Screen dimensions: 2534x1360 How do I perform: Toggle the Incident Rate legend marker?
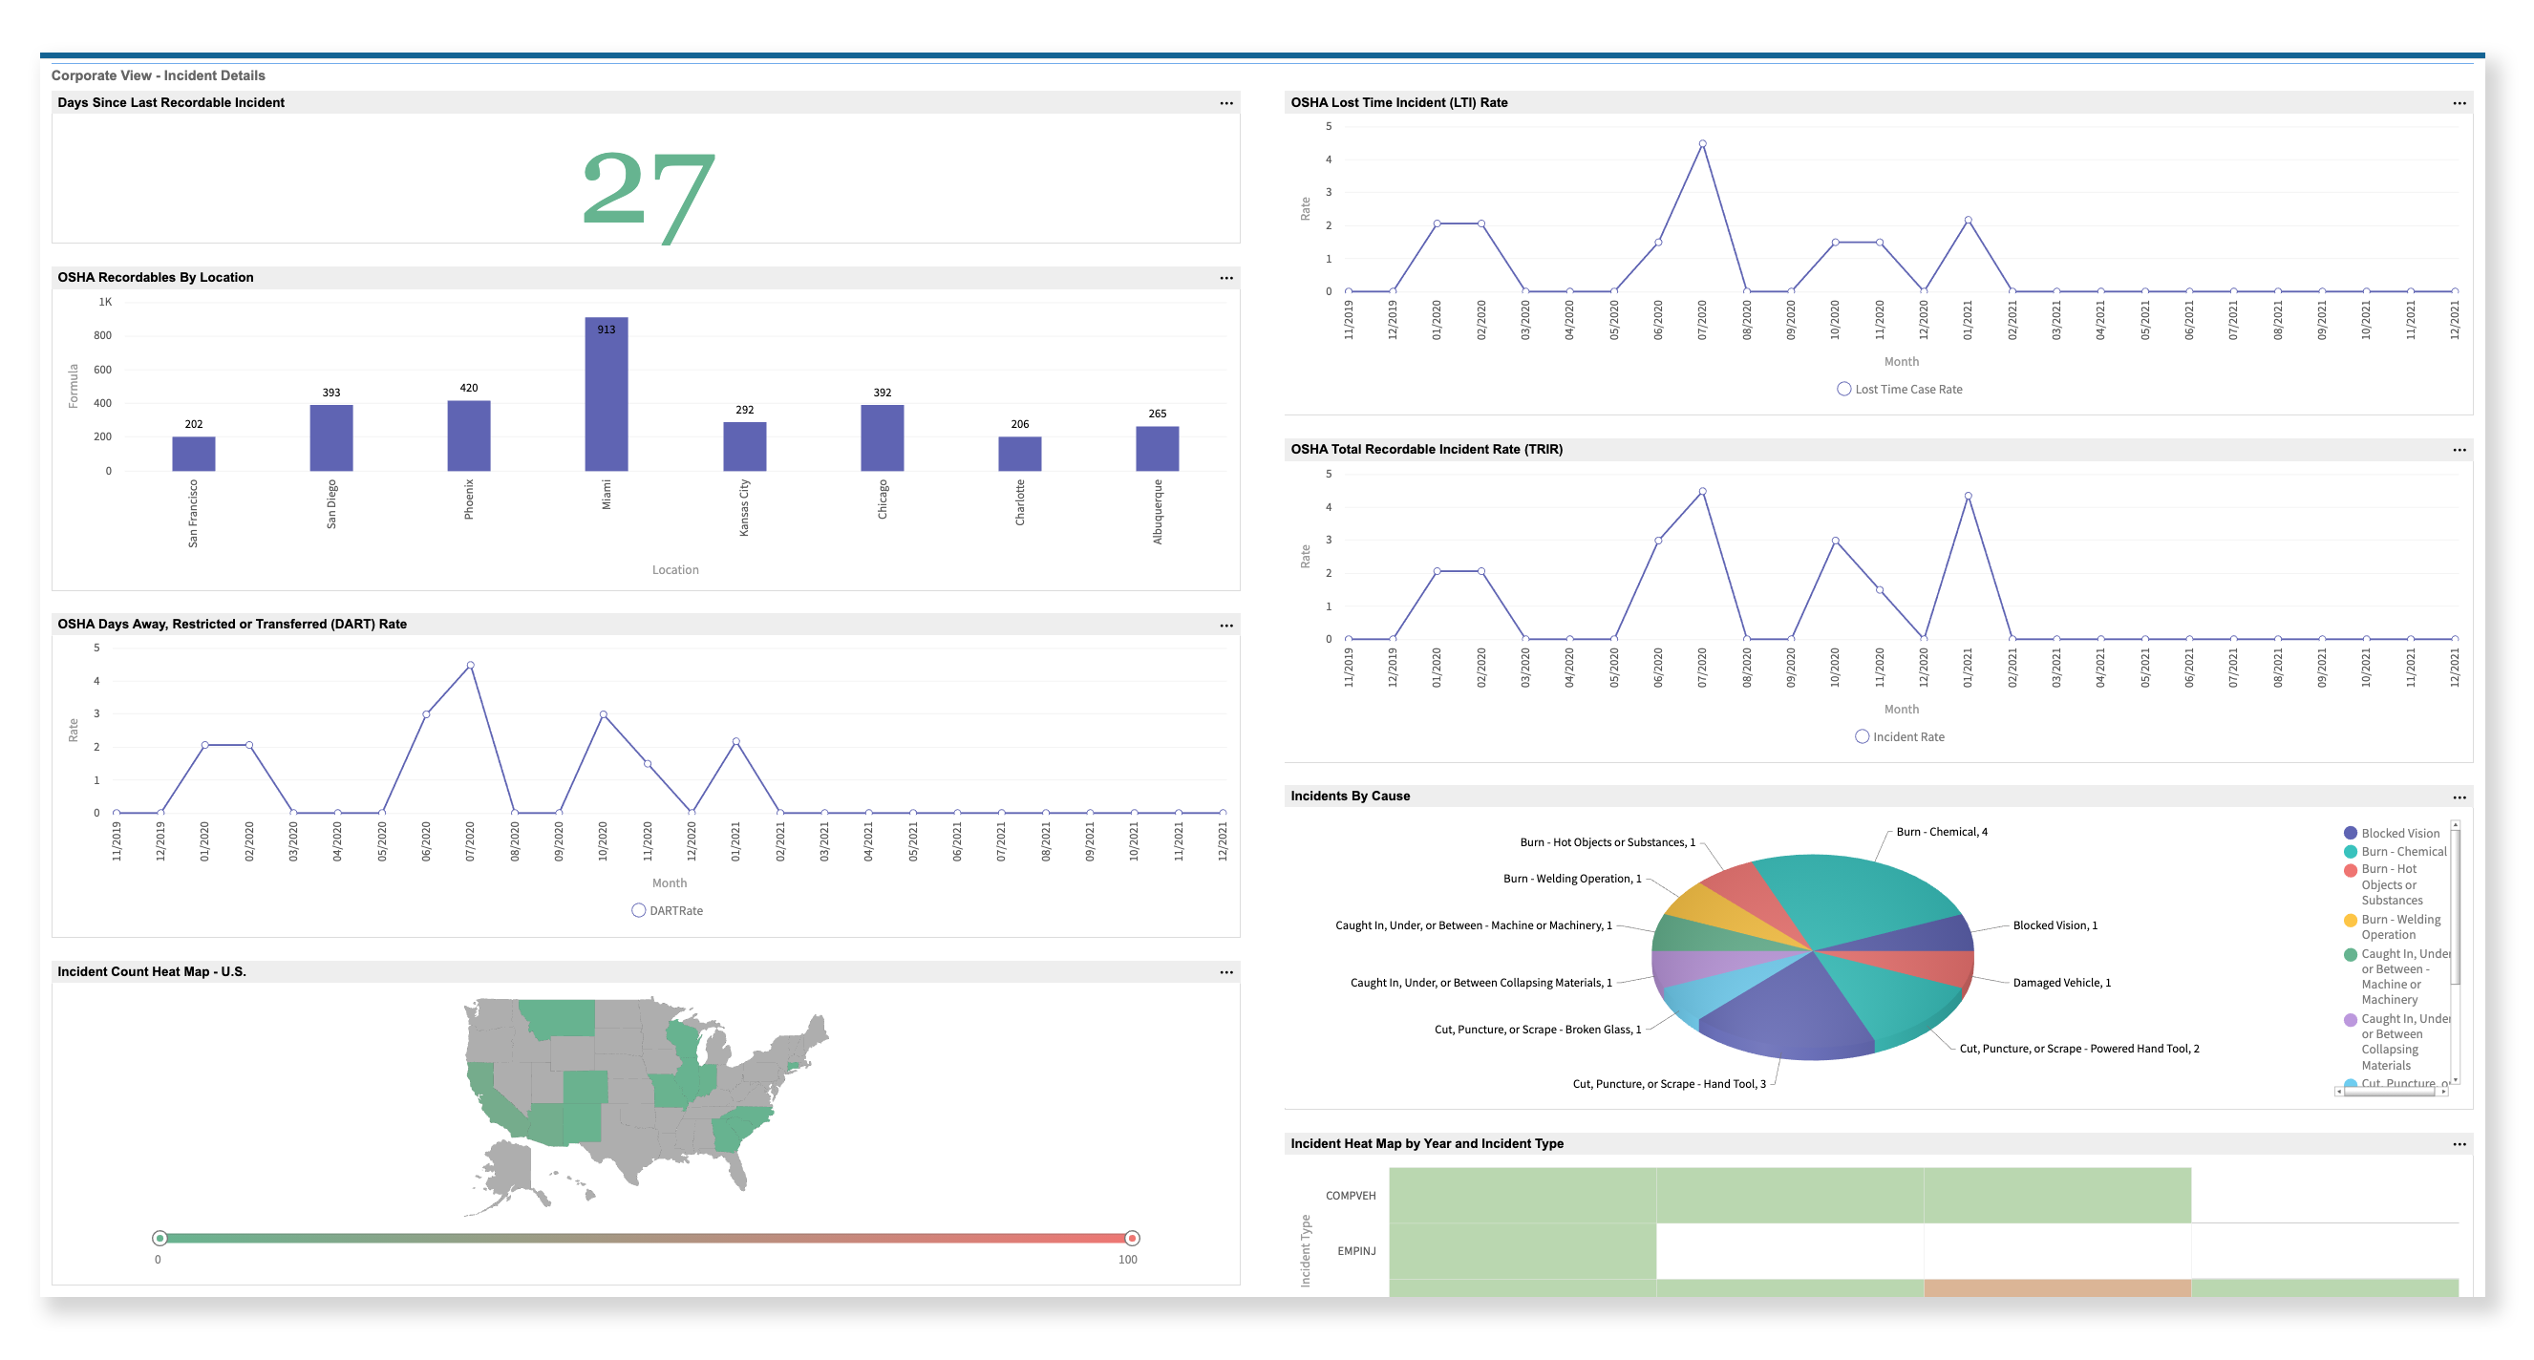(x=1863, y=735)
